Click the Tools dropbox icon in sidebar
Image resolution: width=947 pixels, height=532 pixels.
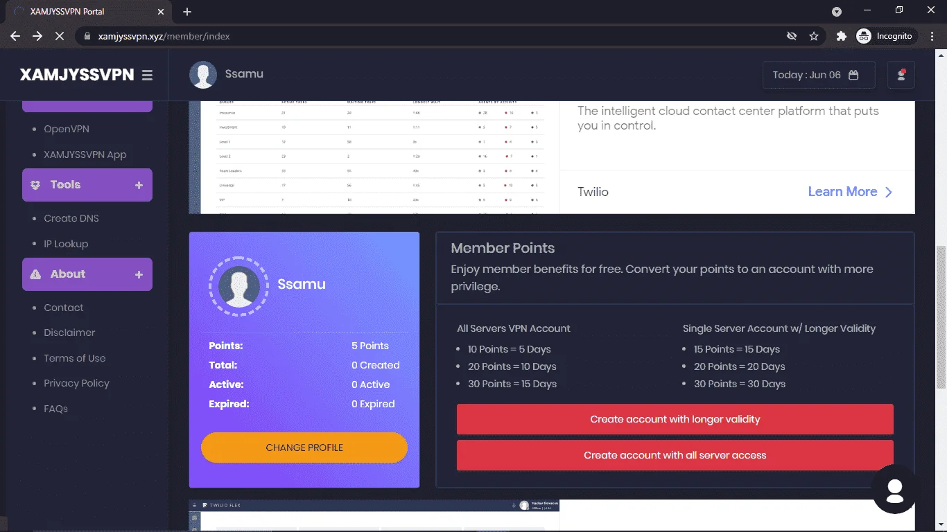click(35, 185)
